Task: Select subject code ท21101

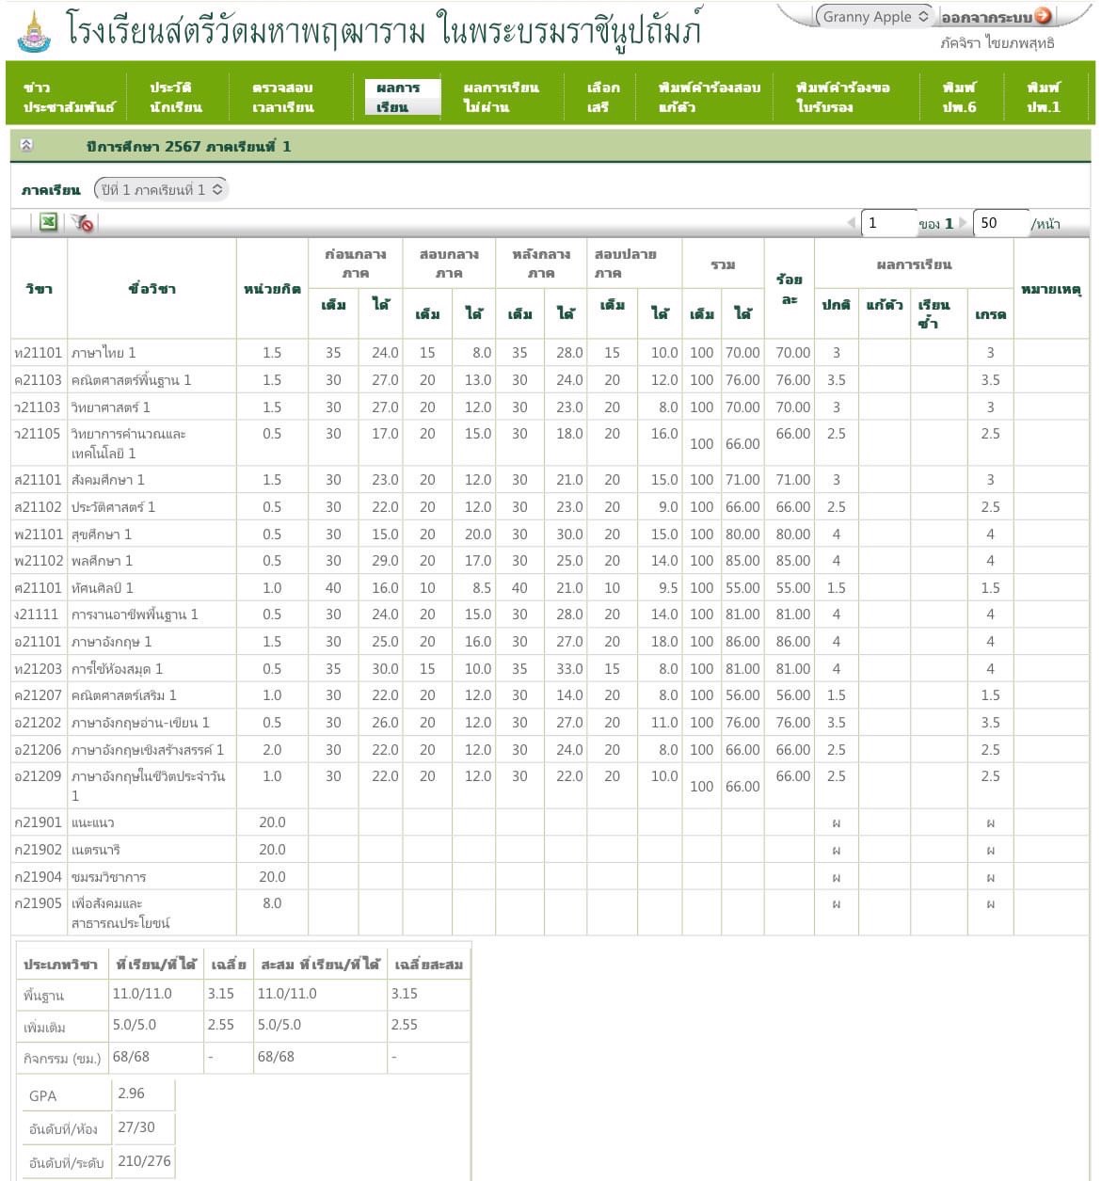Action: tap(39, 353)
